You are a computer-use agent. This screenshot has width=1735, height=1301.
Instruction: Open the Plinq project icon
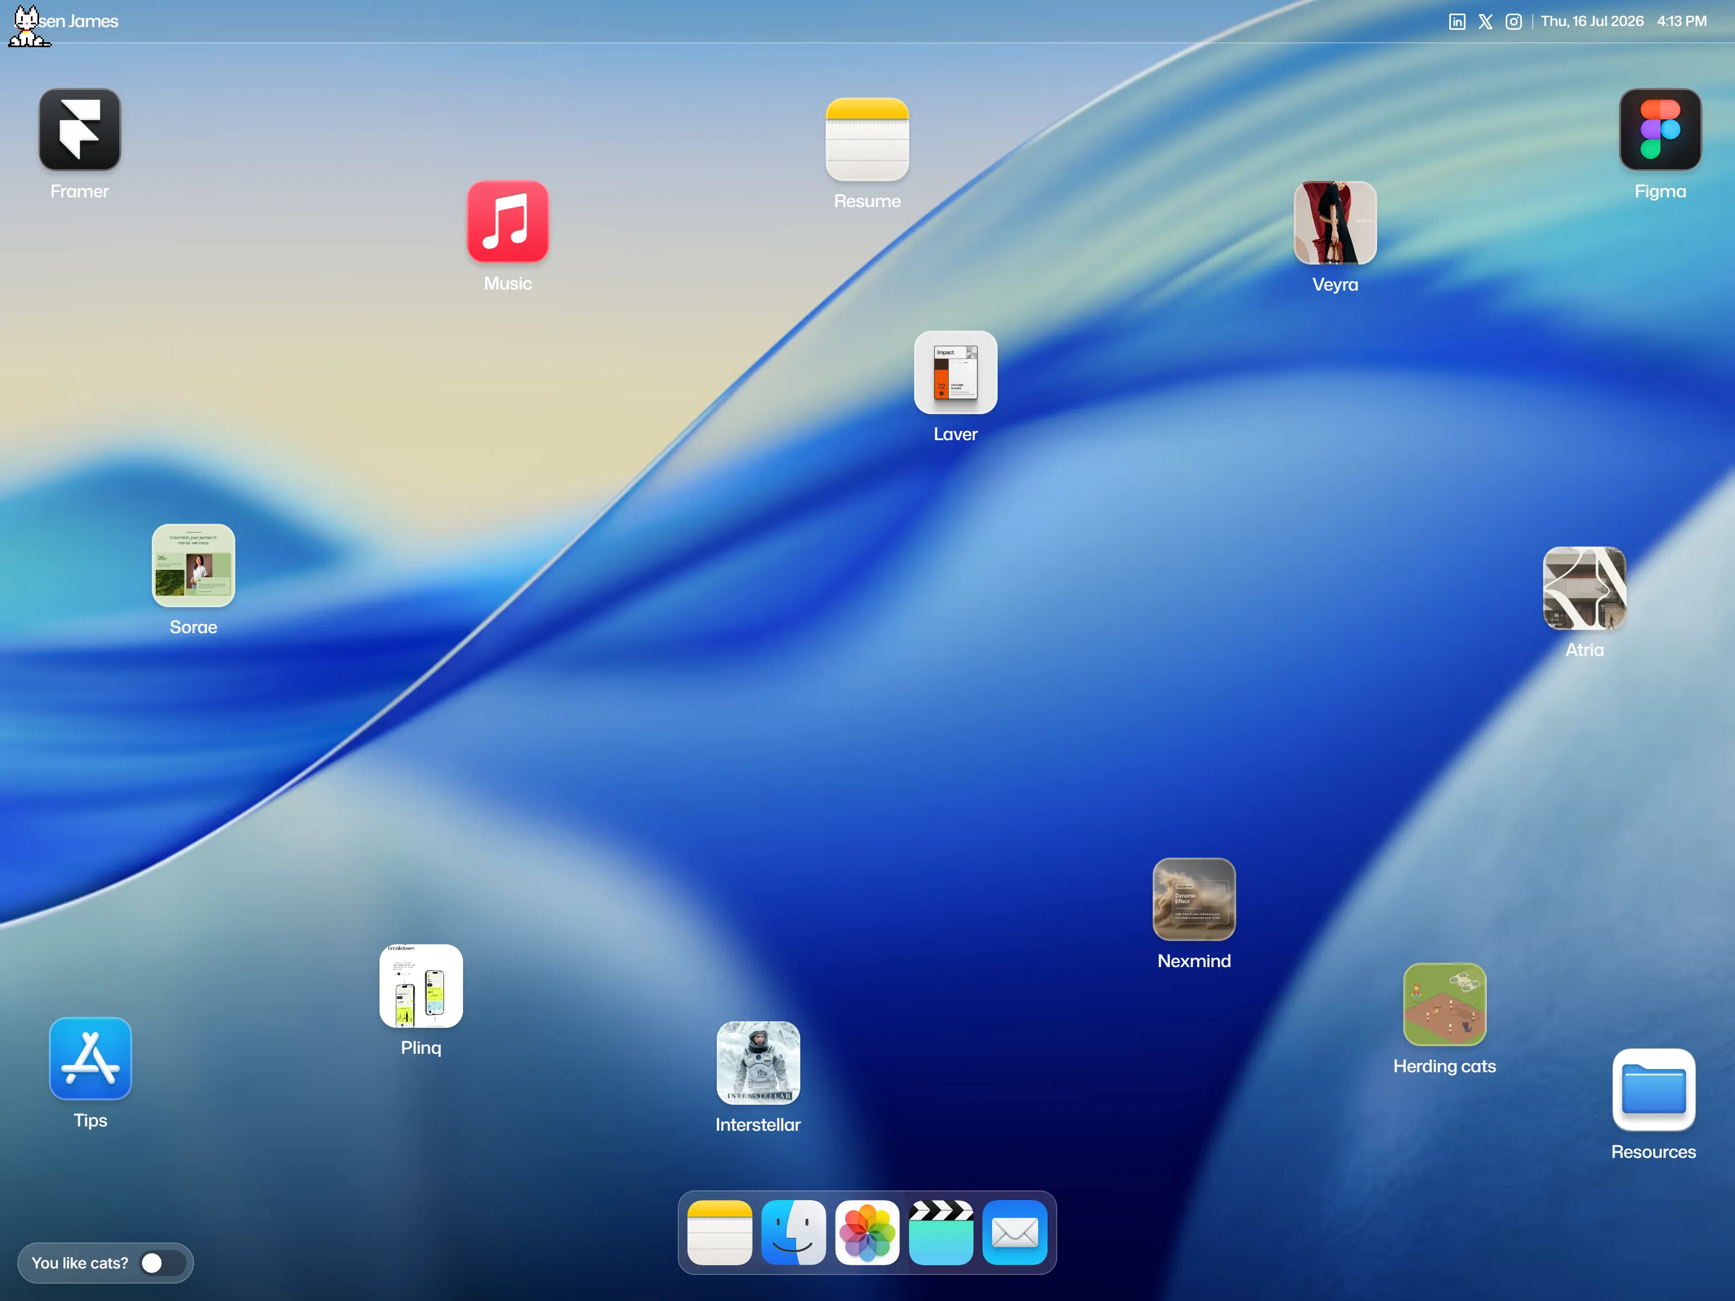tap(421, 986)
